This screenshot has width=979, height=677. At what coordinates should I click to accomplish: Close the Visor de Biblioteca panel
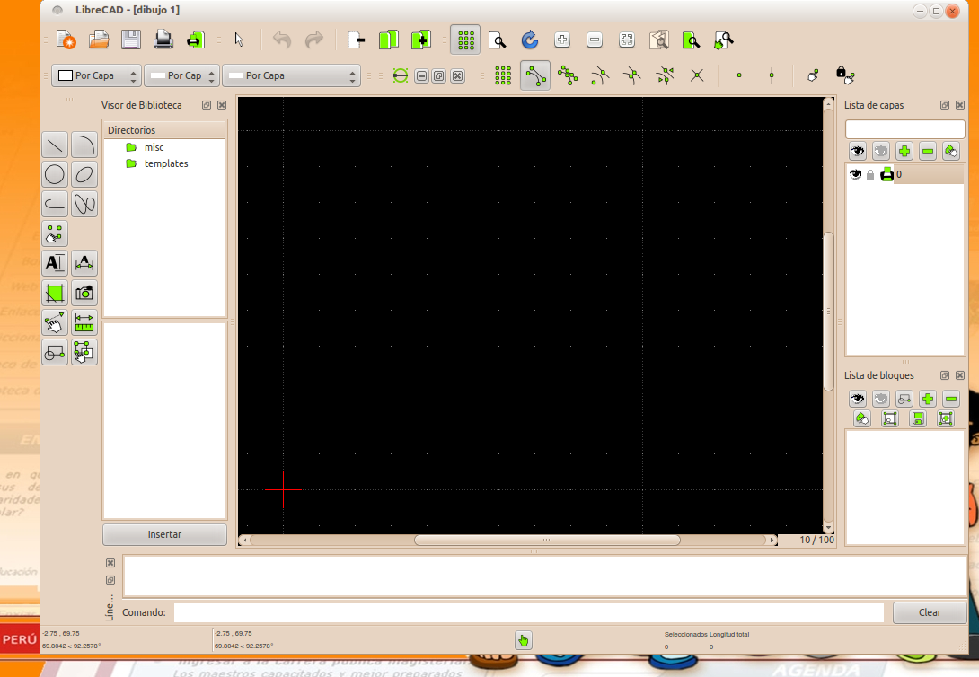coord(222,105)
